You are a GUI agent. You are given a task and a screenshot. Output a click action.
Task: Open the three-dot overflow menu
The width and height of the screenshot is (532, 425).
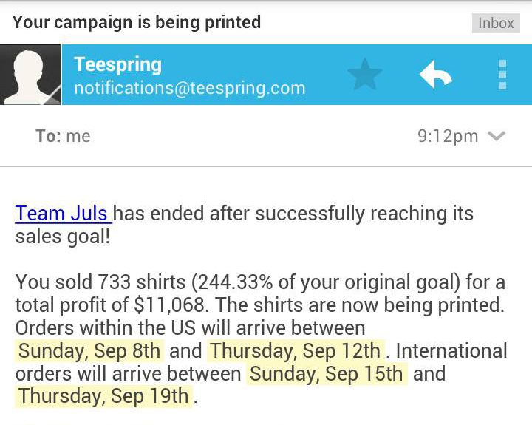coord(502,75)
